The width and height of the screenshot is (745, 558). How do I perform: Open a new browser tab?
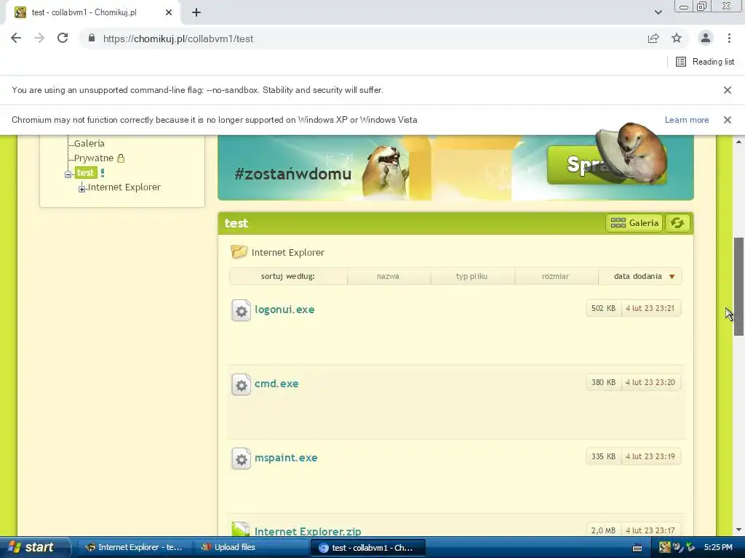point(196,12)
